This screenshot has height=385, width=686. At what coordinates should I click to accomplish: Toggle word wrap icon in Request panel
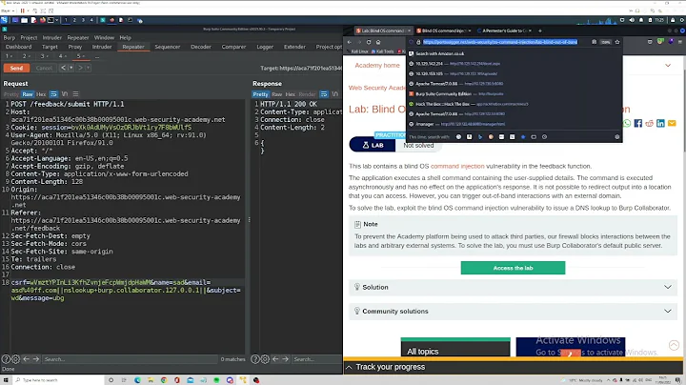(x=53, y=94)
